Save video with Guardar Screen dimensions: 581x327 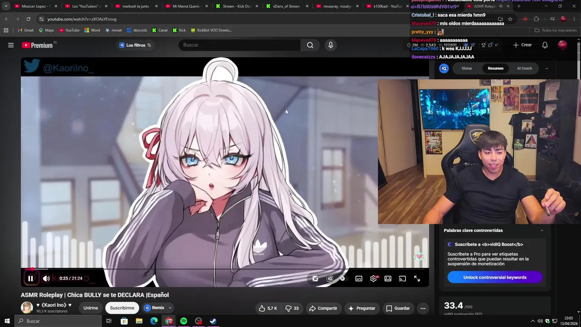click(x=398, y=308)
